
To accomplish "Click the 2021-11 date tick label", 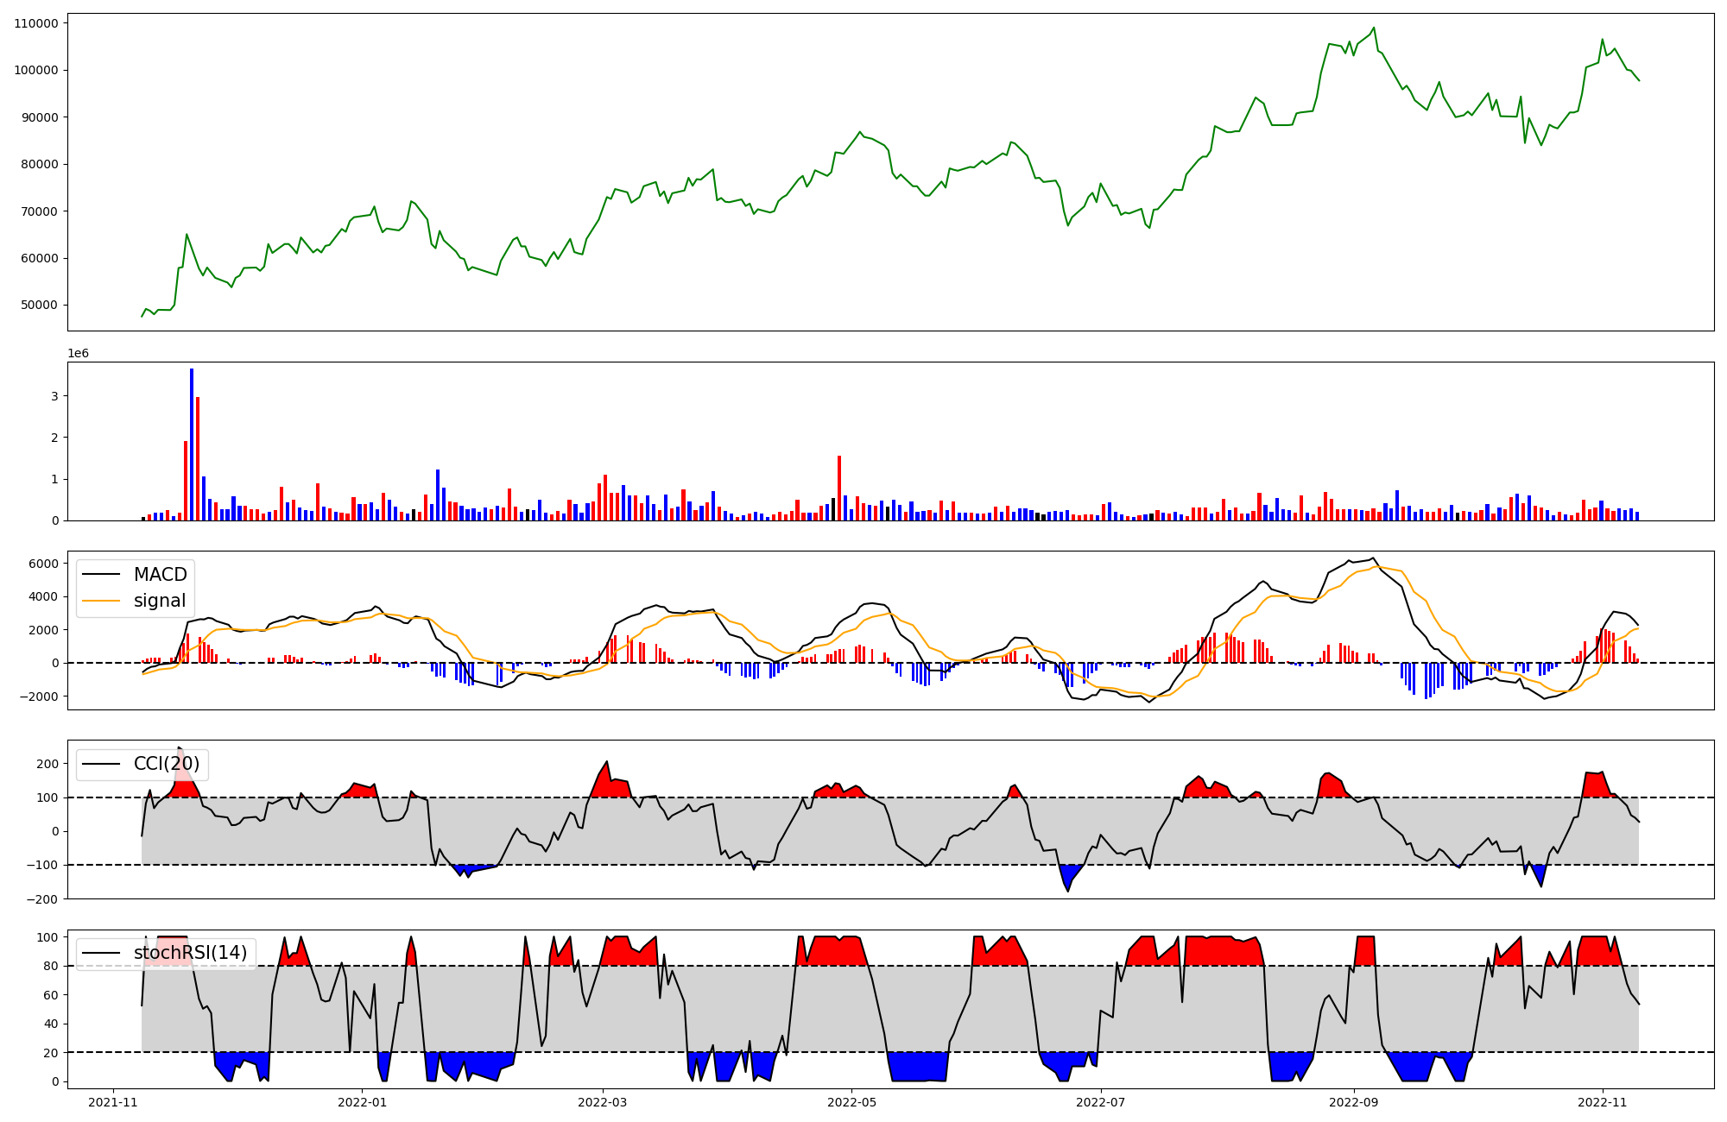I will (x=113, y=1102).
